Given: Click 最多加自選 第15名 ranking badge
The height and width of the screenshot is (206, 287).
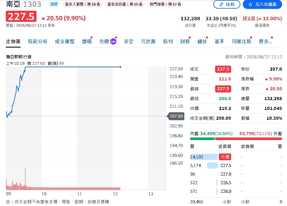Looking at the screenshot, I should (125, 4).
